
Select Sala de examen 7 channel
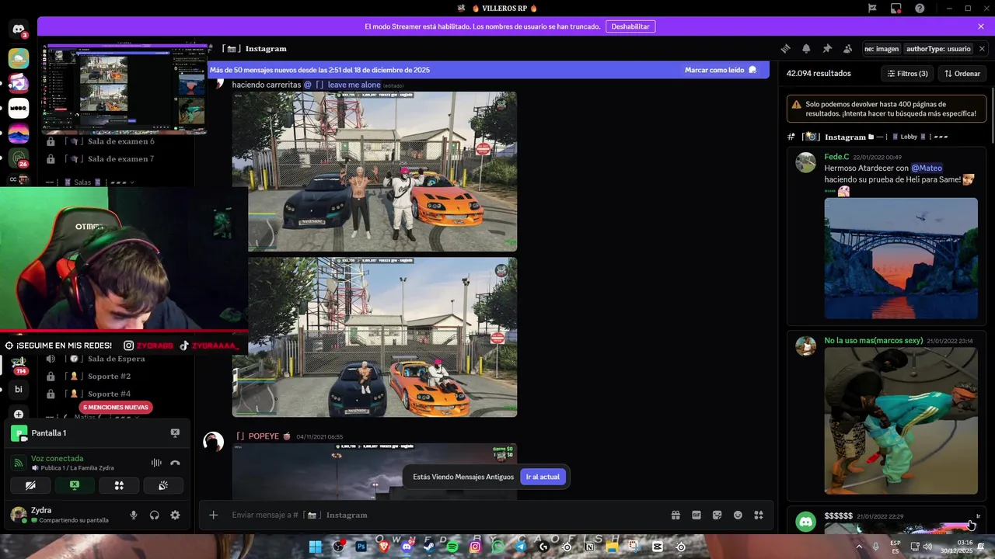tap(116, 158)
